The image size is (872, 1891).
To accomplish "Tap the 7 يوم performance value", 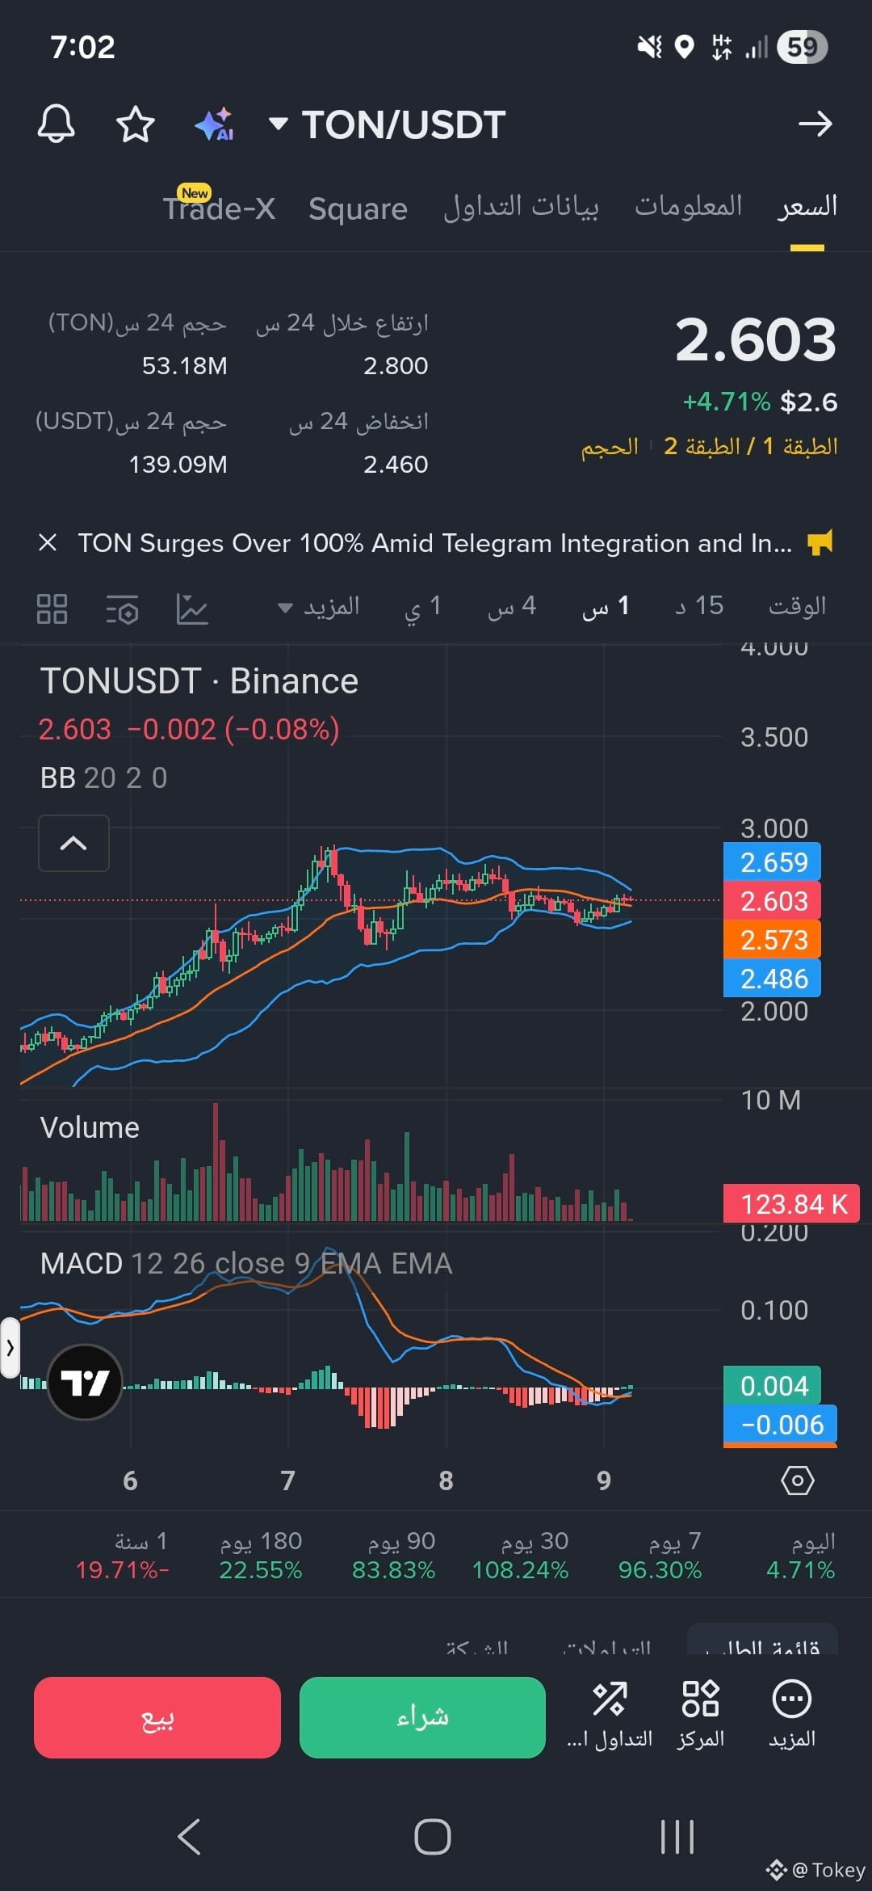I will [x=660, y=1570].
